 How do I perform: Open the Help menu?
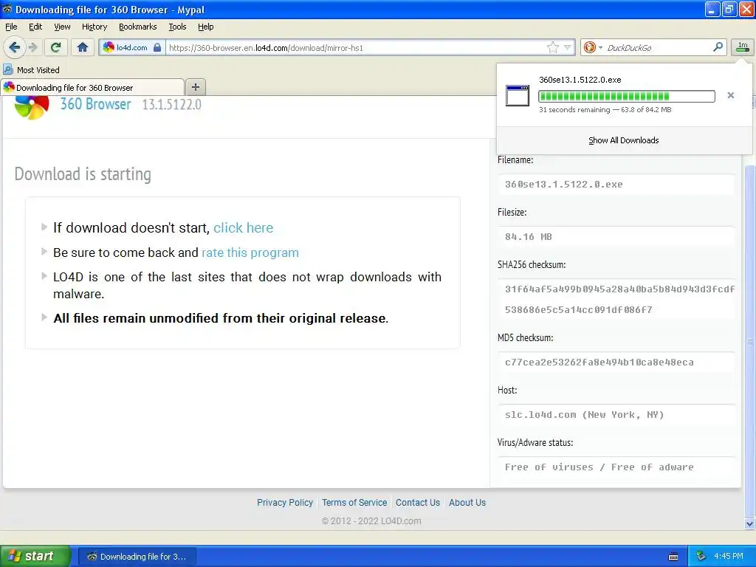[205, 27]
